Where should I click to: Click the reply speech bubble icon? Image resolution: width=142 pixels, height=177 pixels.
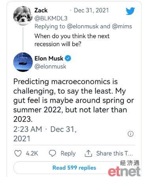(x=52, y=153)
